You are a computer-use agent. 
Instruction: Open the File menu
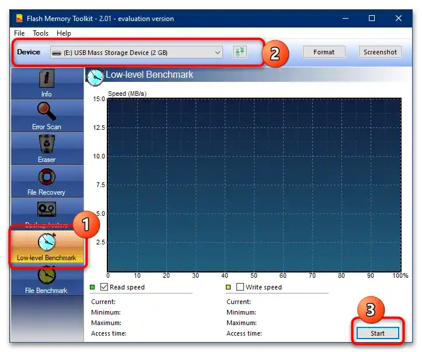pos(19,33)
